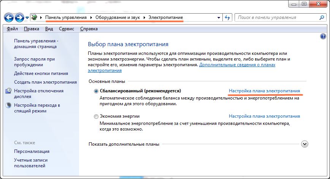Click the refresh icon beside address bar
The image size is (330, 179).
(227, 18)
